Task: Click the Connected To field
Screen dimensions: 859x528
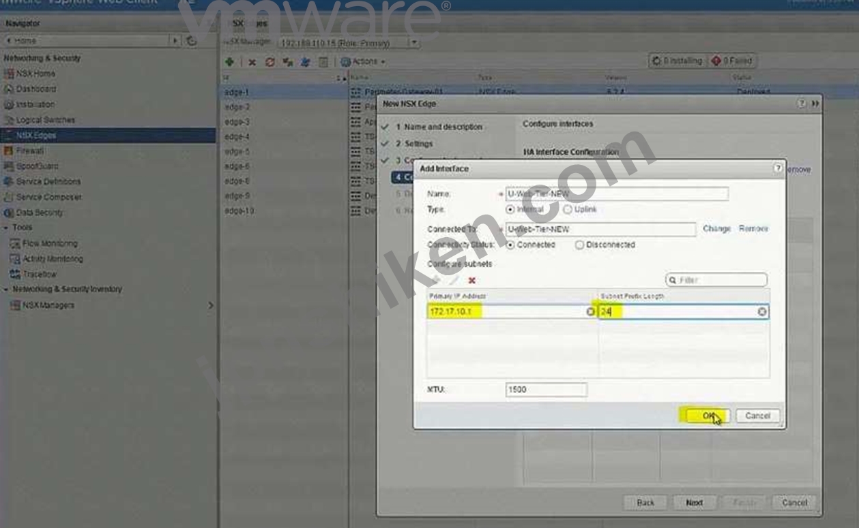Action: point(600,230)
